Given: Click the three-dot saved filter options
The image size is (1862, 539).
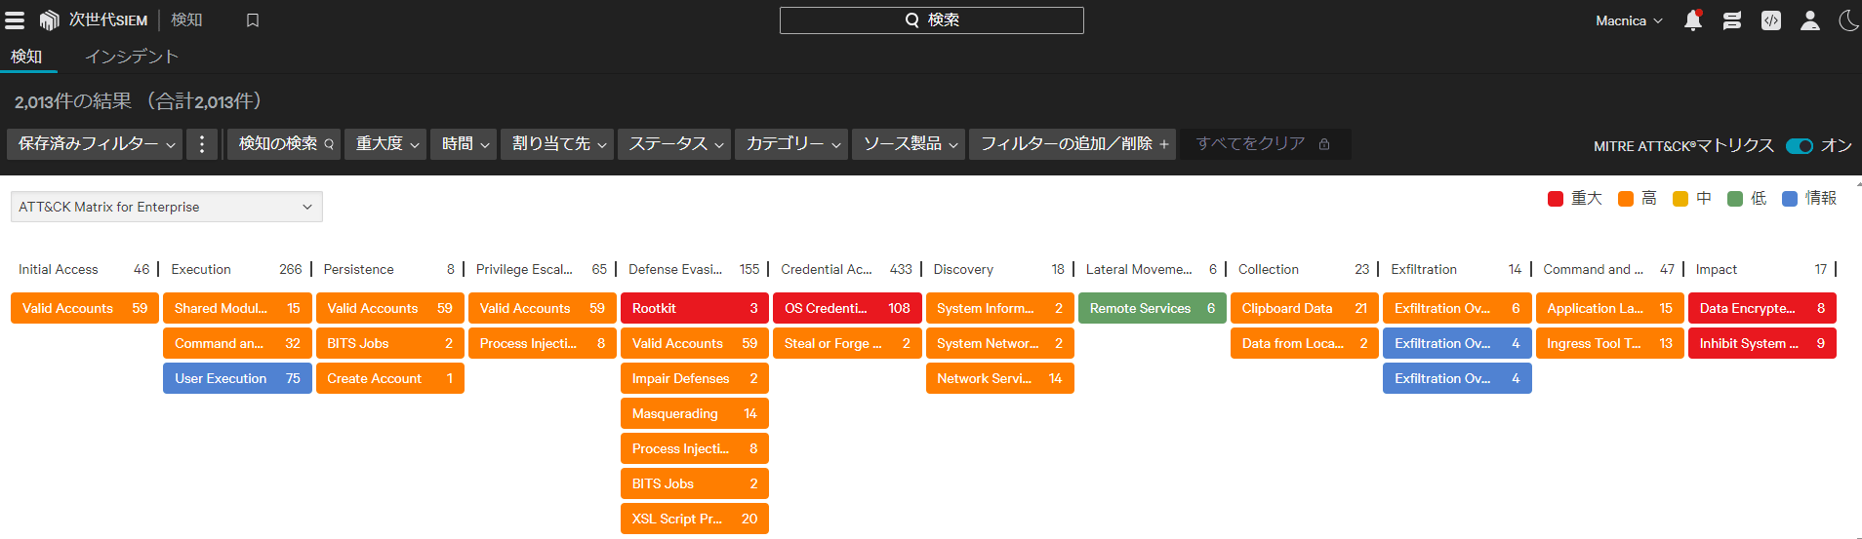Looking at the screenshot, I should (202, 144).
